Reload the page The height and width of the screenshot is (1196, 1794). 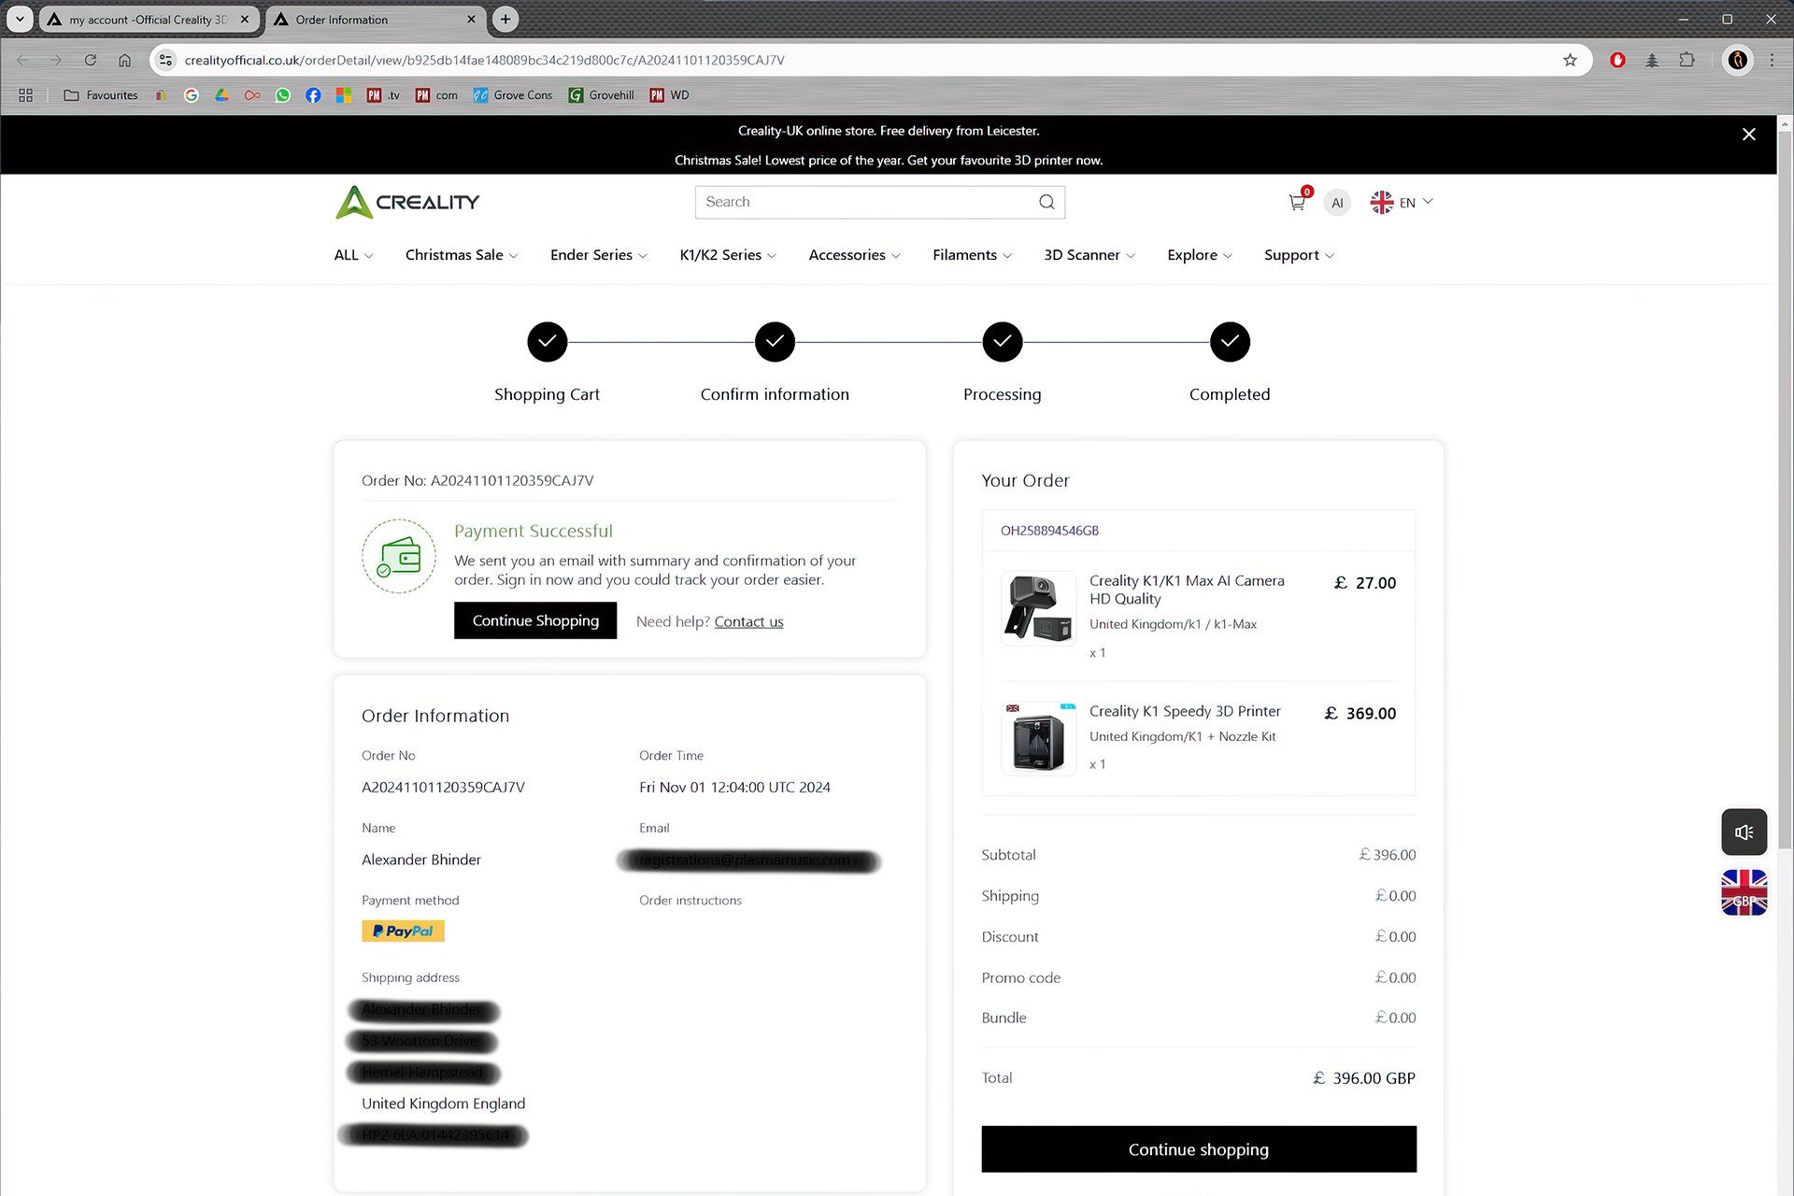[91, 60]
